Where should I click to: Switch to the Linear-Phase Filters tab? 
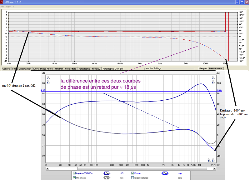(43, 69)
